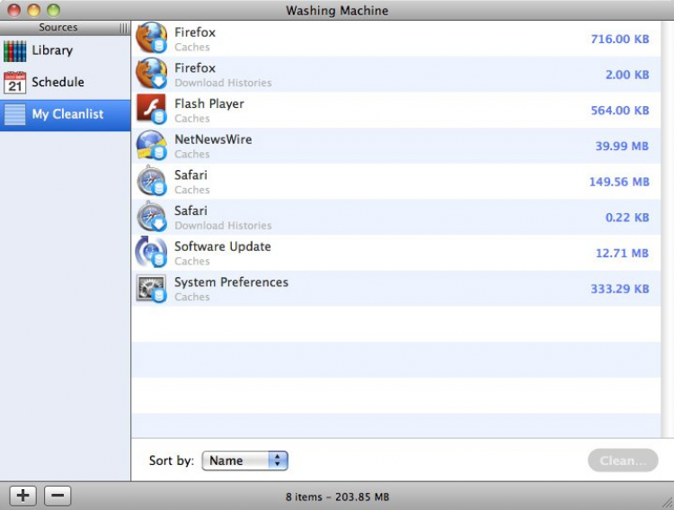Click the Software Update name text

click(x=223, y=247)
